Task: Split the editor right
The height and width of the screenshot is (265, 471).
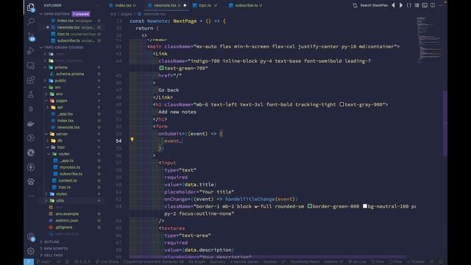Action: (433, 5)
